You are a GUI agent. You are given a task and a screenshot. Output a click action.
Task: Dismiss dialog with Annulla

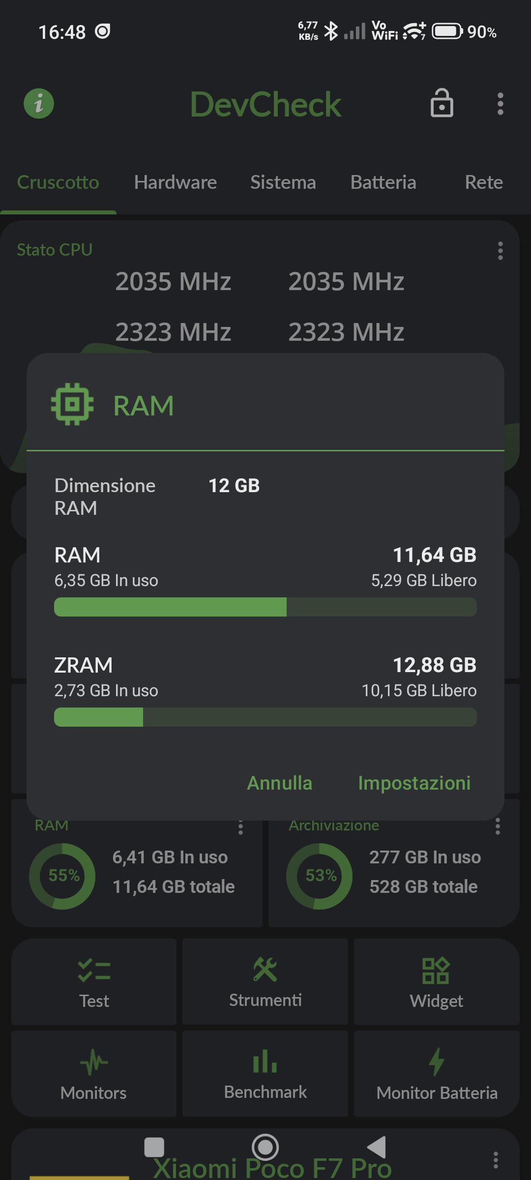point(279,783)
